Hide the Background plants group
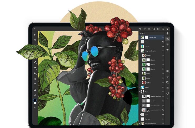195x128 pixels. point(163,124)
